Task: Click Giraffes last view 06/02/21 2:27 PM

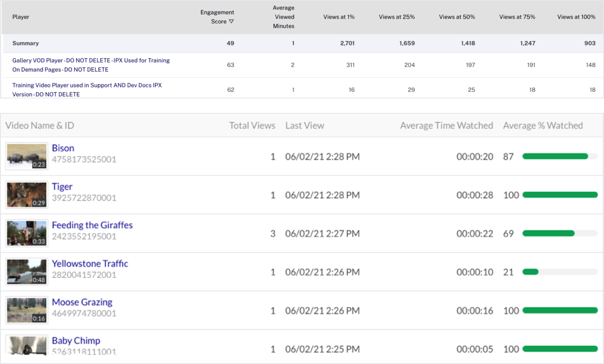Action: [322, 234]
